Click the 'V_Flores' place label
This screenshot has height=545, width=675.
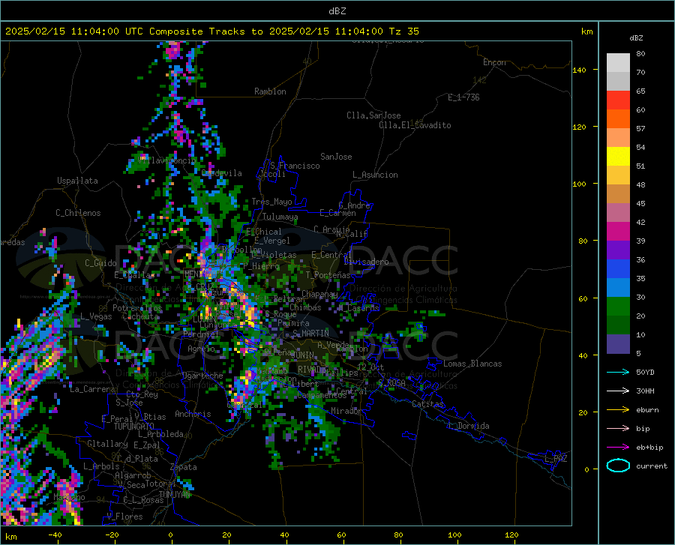(x=124, y=517)
